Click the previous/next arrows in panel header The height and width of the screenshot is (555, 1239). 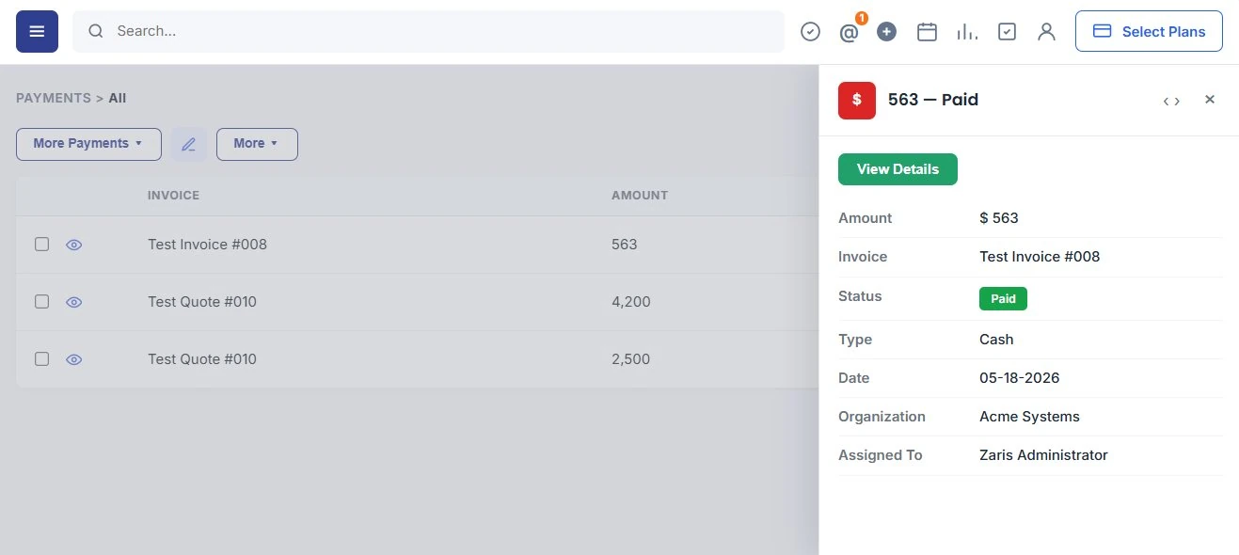coord(1171,101)
